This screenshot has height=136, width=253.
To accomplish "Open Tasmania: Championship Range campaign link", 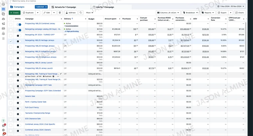I will (x=37, y=113).
